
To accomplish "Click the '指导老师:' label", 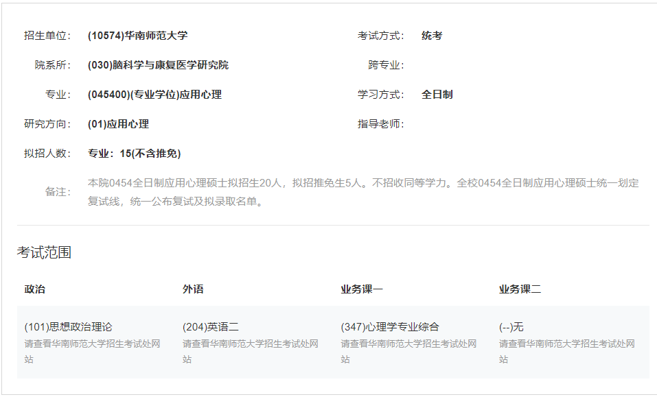I will pos(381,124).
